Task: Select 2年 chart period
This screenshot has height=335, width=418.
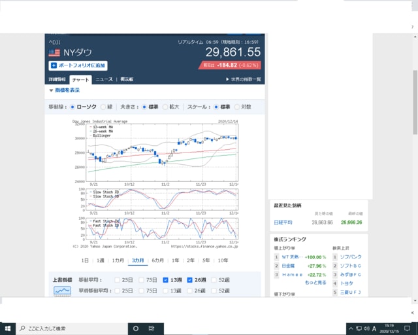Action: pyautogui.click(x=191, y=260)
